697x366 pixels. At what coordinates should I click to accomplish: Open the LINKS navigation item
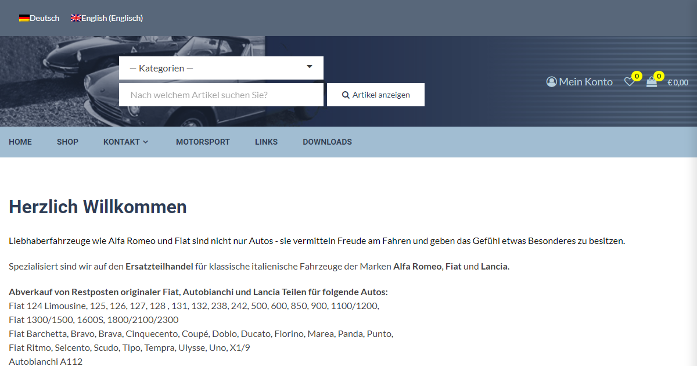pyautogui.click(x=266, y=142)
